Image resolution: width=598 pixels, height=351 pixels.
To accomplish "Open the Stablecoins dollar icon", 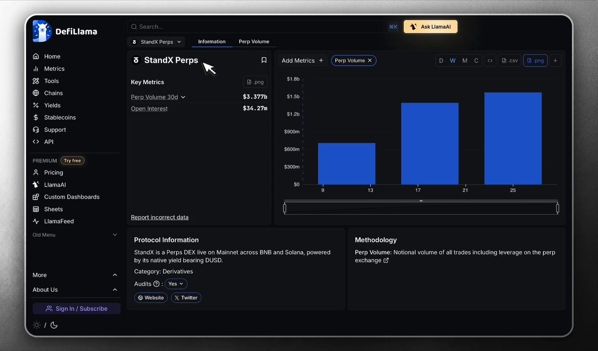I will click(x=36, y=117).
